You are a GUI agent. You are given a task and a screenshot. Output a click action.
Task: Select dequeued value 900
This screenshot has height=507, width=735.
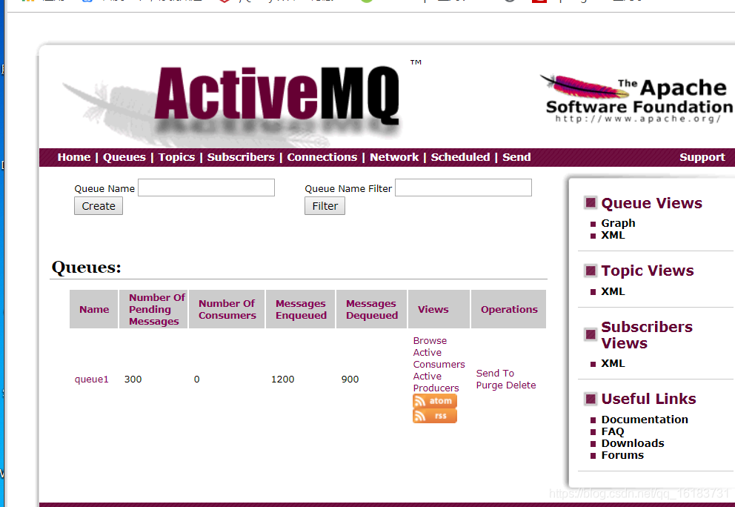[350, 379]
